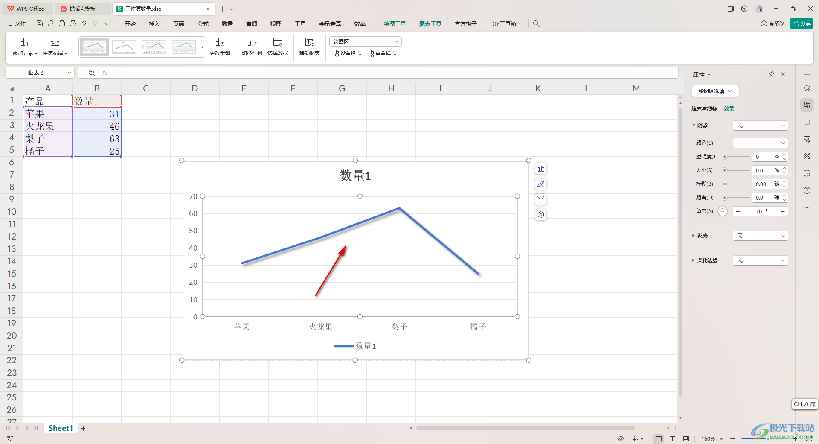Click the 有修改 status button

pyautogui.click(x=773, y=23)
